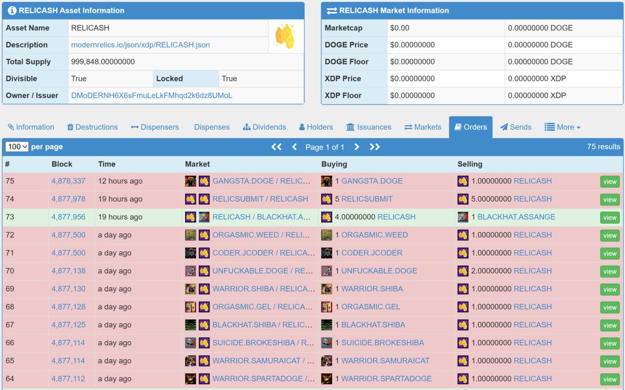The height and width of the screenshot is (390, 625).
Task: Click view button for order 66
Action: (610, 344)
